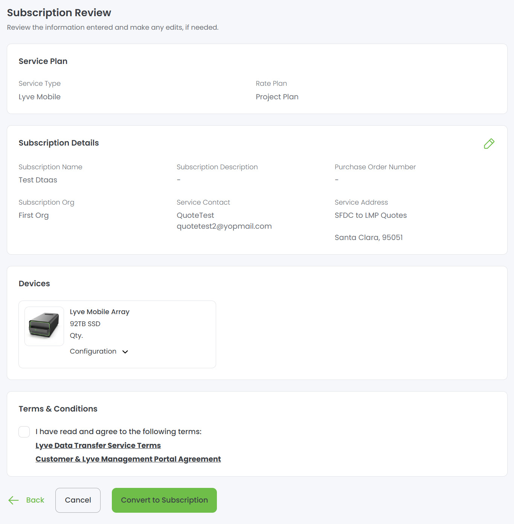Image resolution: width=514 pixels, height=524 pixels.
Task: Click the 'Test Dtaas' subscription name value
Action: (x=38, y=180)
